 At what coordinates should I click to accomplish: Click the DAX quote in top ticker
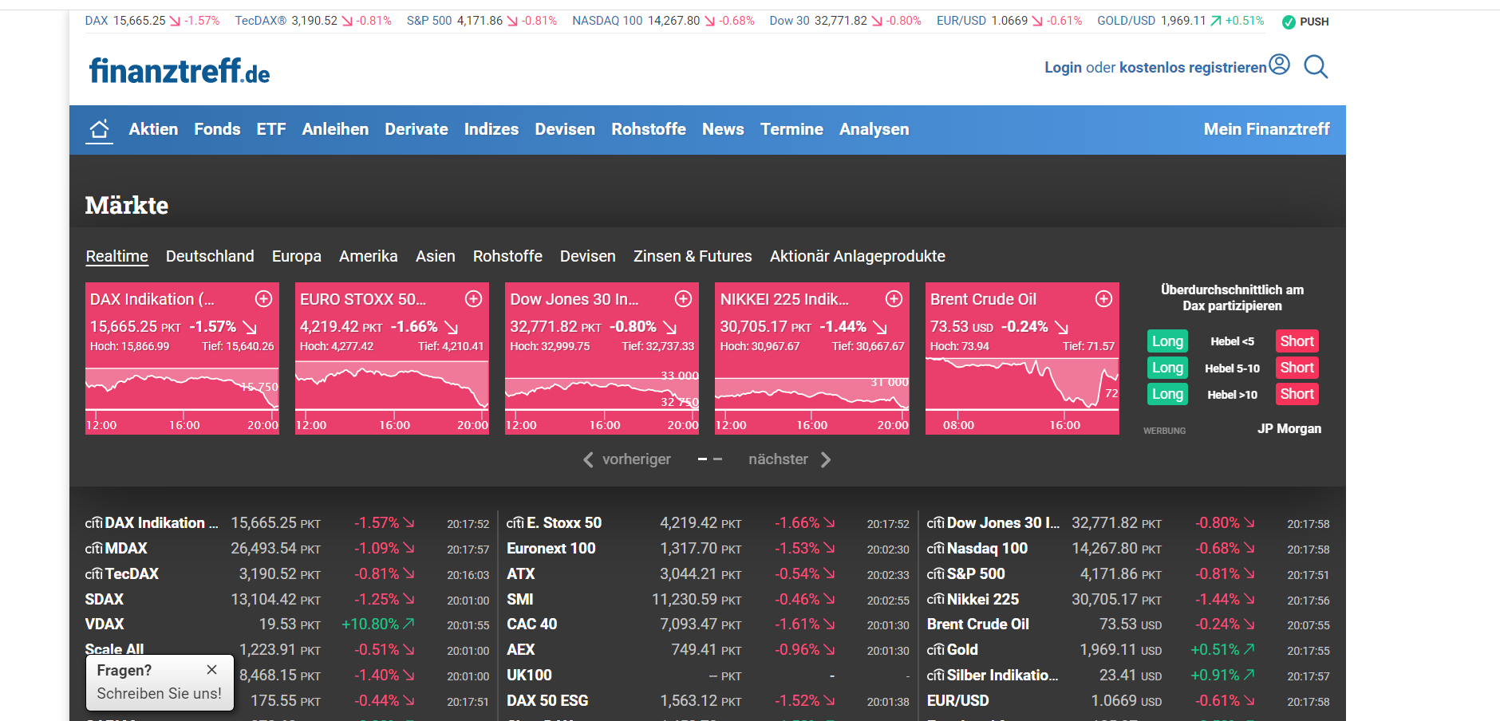[x=152, y=21]
